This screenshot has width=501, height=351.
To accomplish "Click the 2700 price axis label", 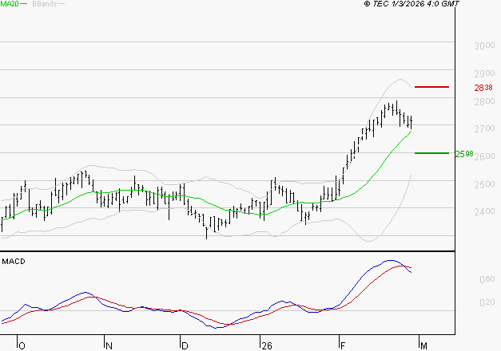I will pos(484,128).
